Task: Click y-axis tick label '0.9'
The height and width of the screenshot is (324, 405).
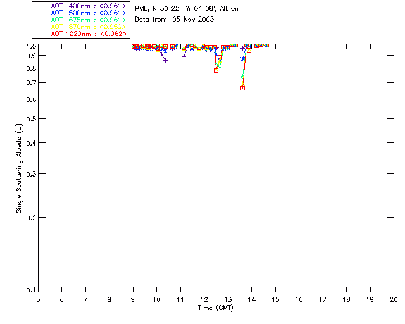Action: point(31,56)
